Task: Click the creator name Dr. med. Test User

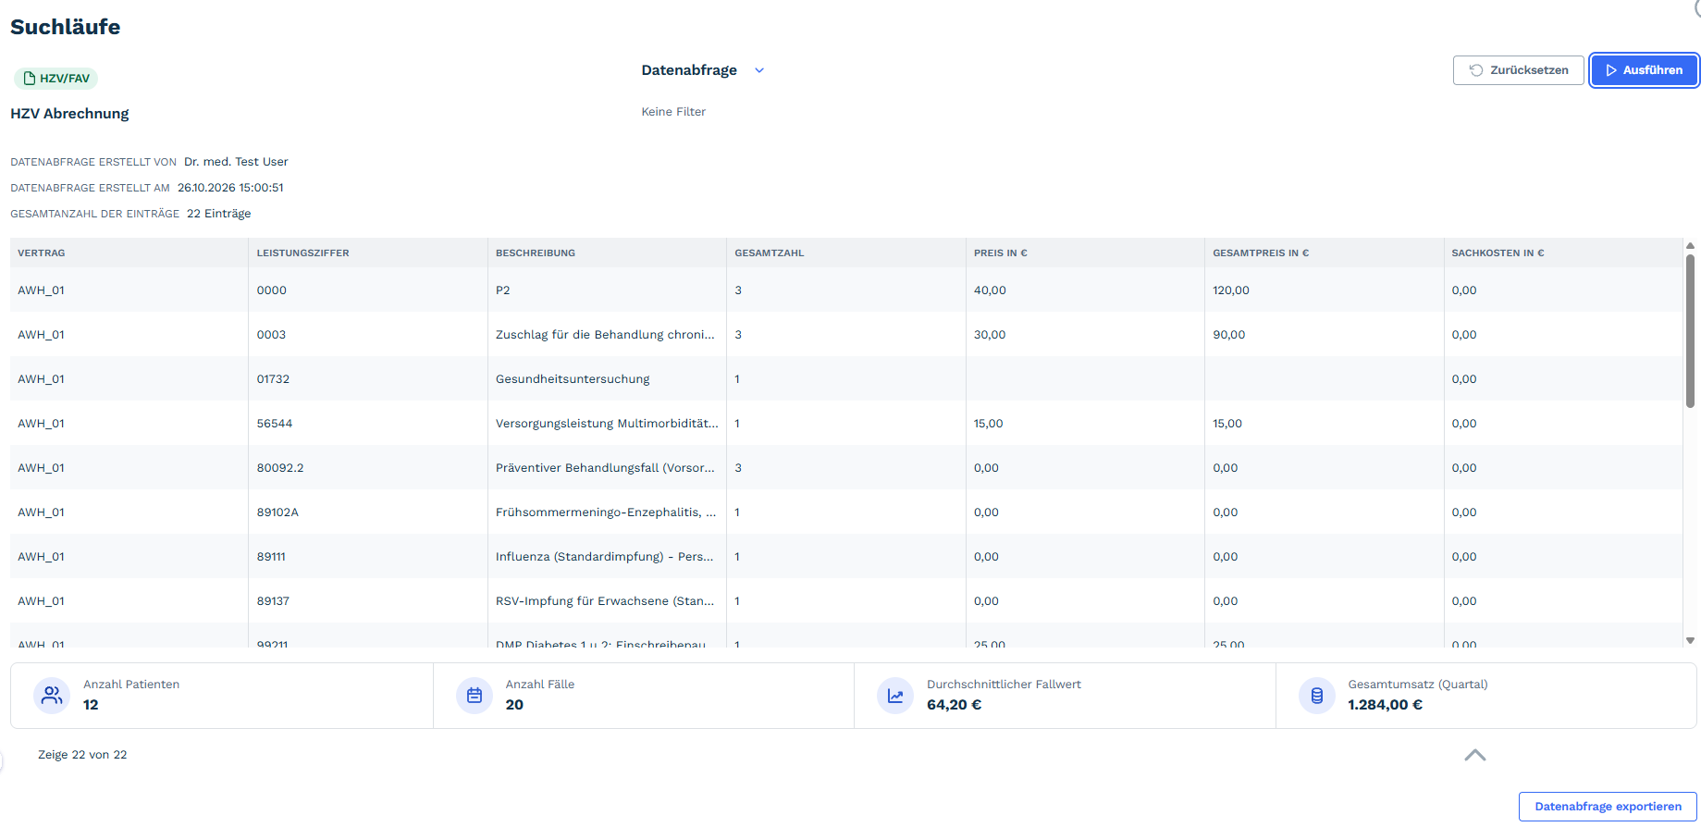Action: click(236, 162)
